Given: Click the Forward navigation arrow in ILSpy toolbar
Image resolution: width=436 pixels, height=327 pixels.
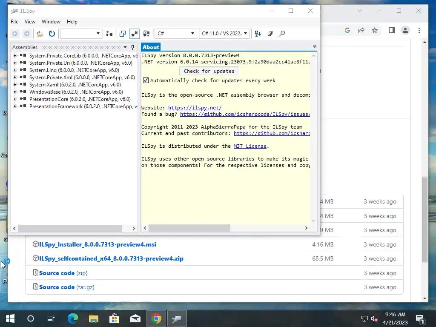Looking at the screenshot, I should pos(27,34).
